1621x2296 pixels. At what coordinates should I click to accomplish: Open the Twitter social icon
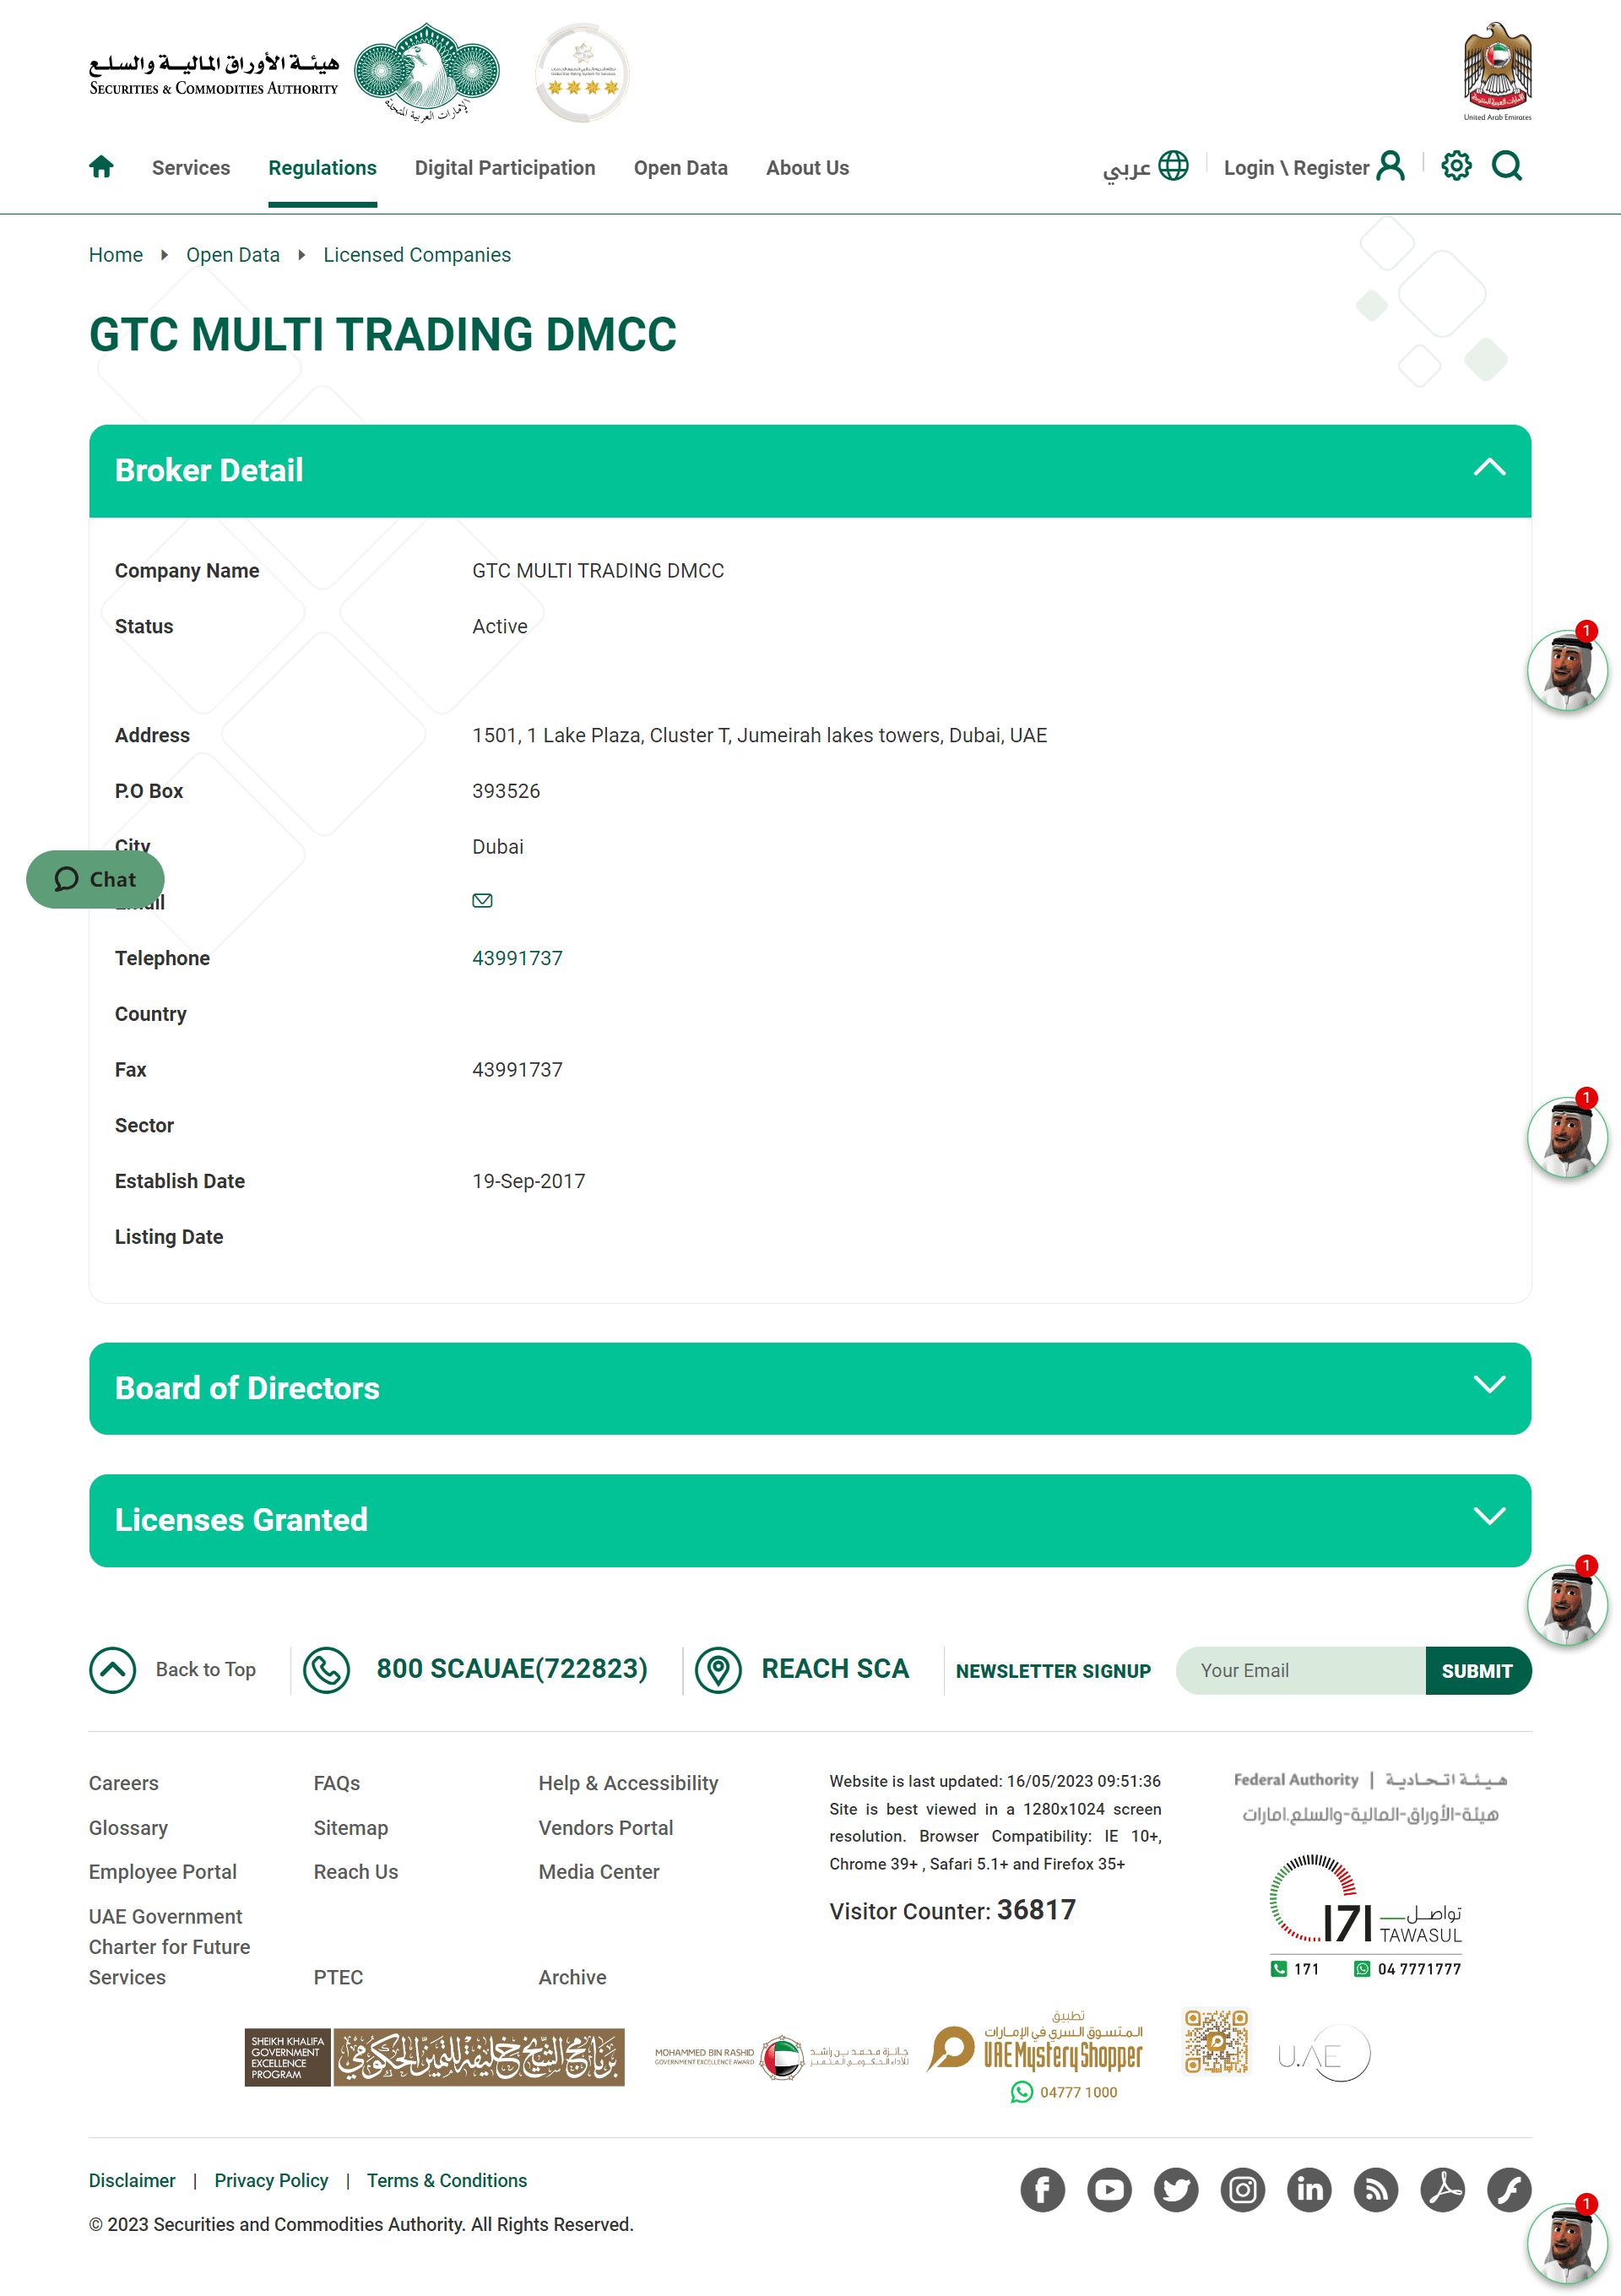pyautogui.click(x=1176, y=2190)
